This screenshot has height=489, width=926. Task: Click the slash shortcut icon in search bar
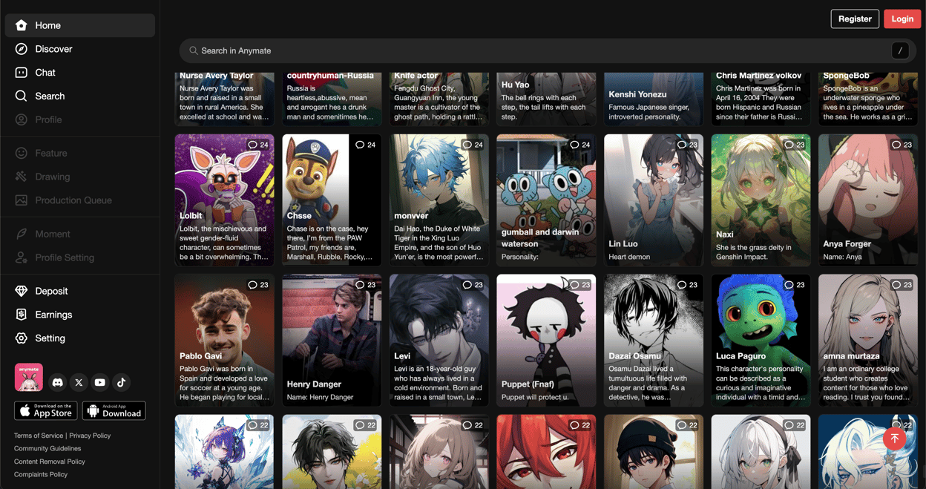coord(899,51)
